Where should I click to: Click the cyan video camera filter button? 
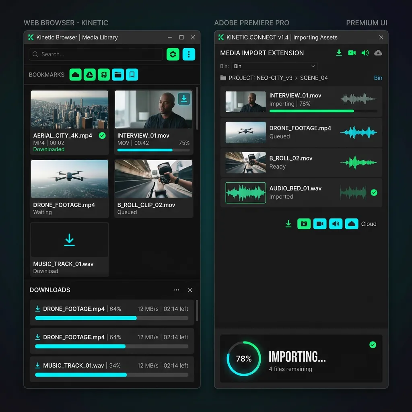click(320, 224)
